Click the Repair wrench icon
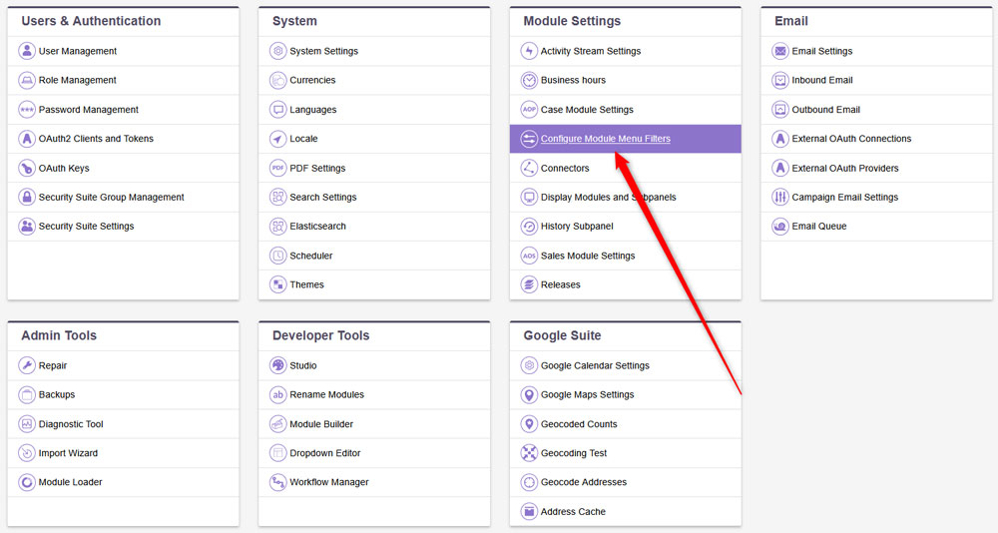The image size is (998, 533). [27, 365]
